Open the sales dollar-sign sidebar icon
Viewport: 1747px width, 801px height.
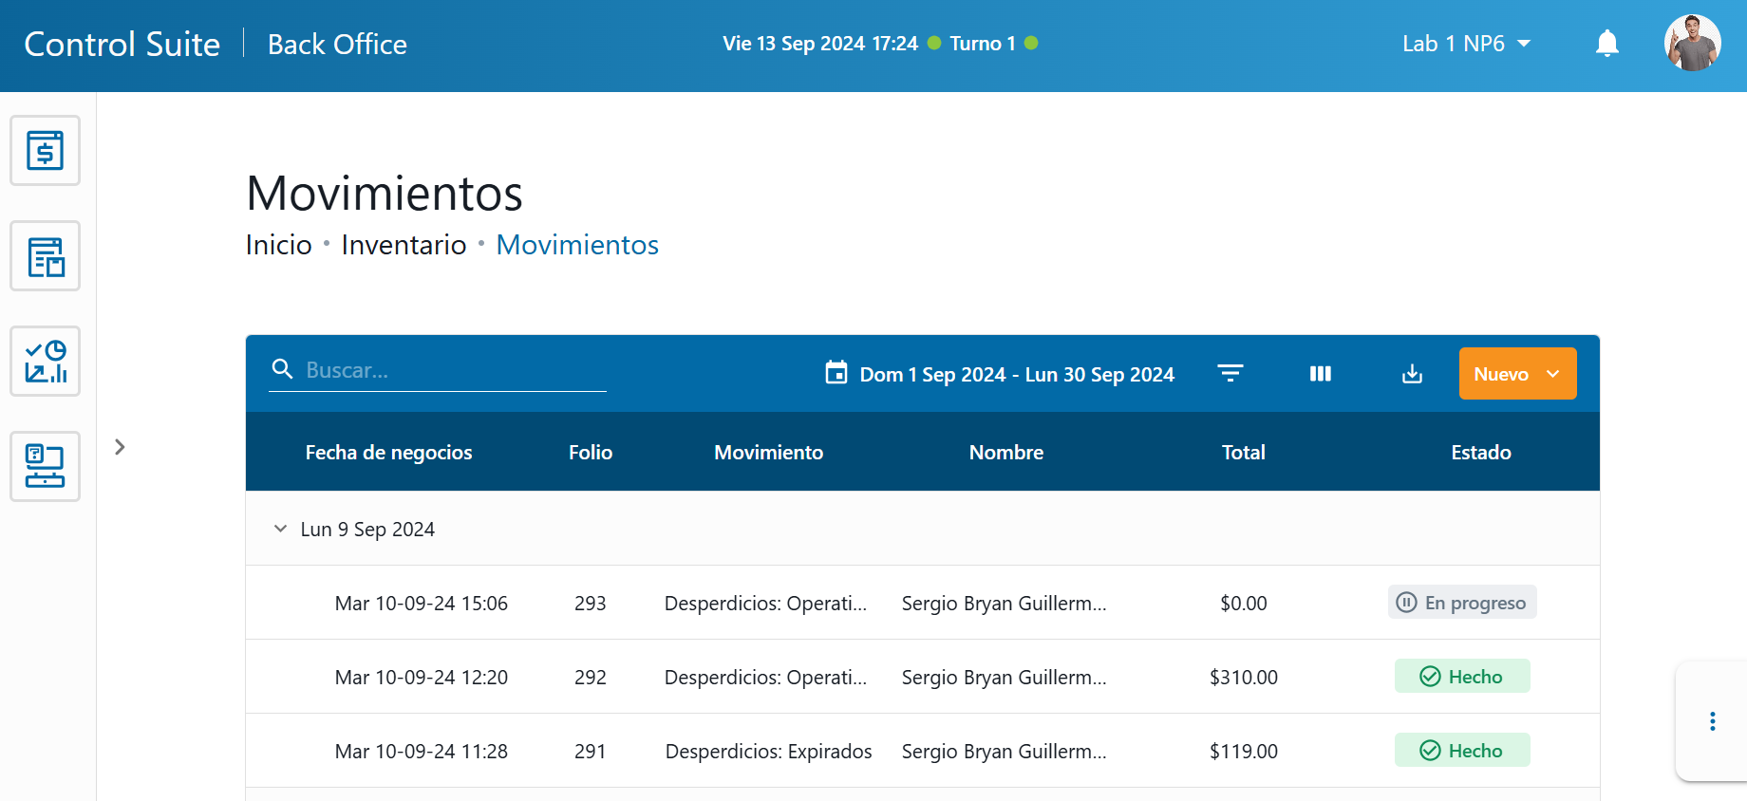tap(45, 151)
